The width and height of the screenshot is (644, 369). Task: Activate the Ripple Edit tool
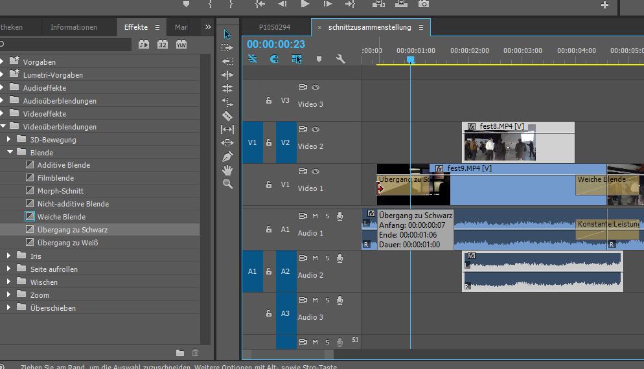227,74
